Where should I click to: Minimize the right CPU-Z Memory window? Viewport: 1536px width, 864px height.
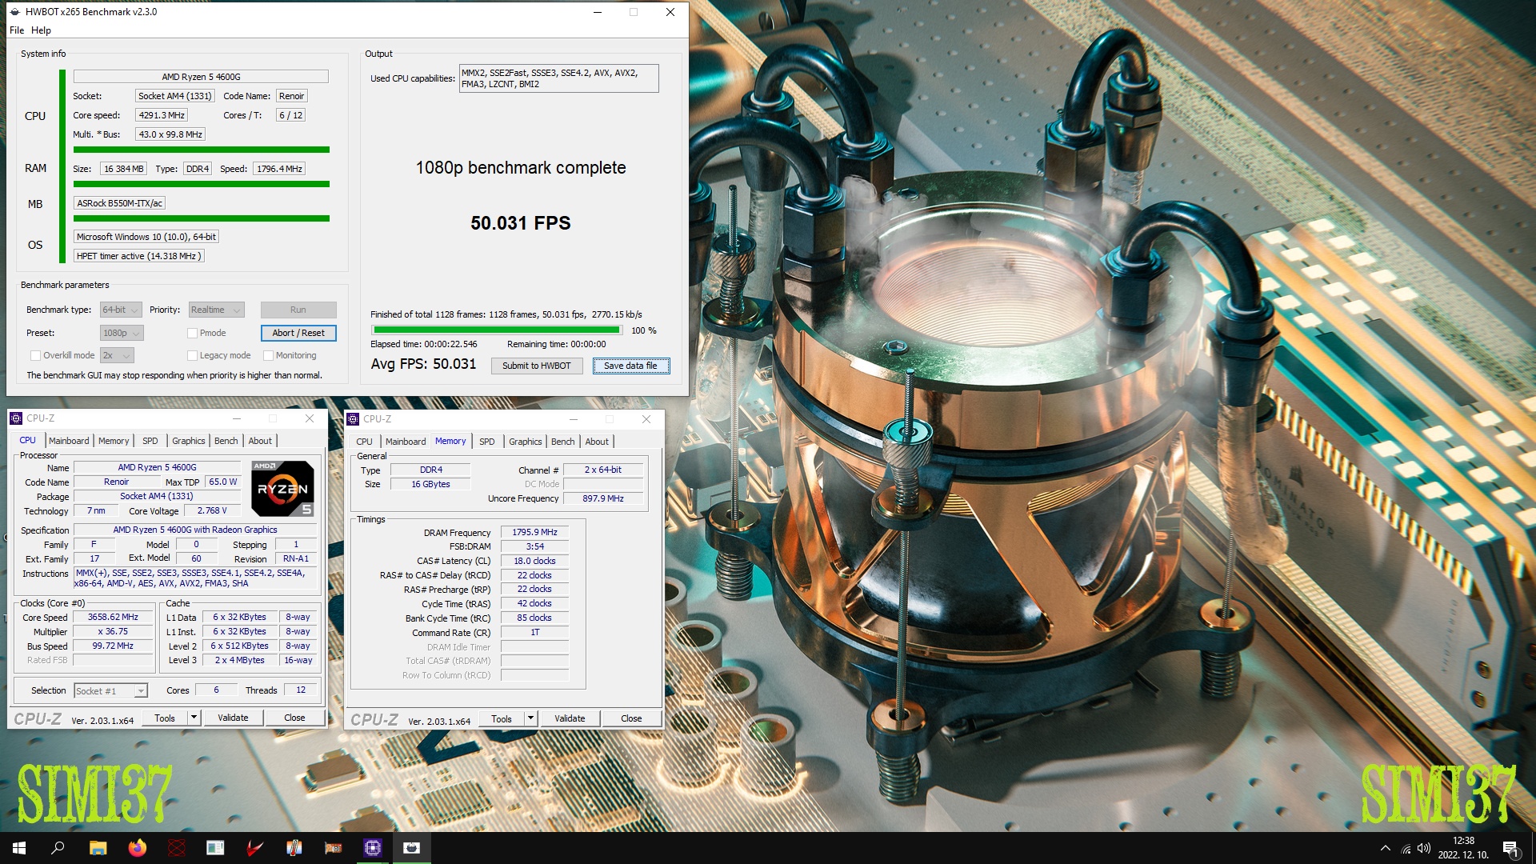click(574, 419)
